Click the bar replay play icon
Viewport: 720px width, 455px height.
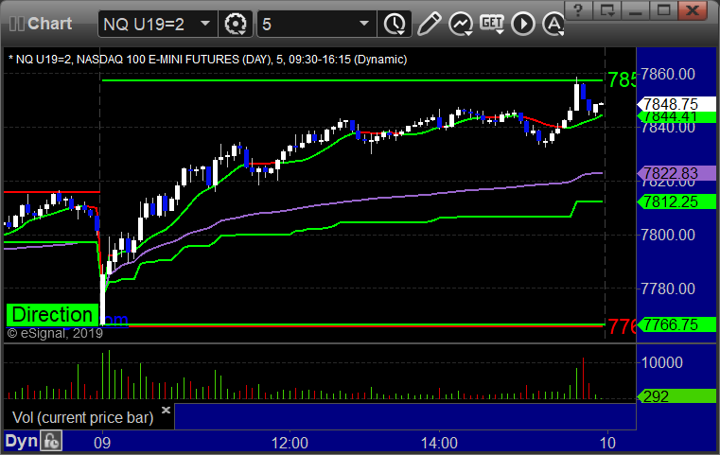(523, 24)
